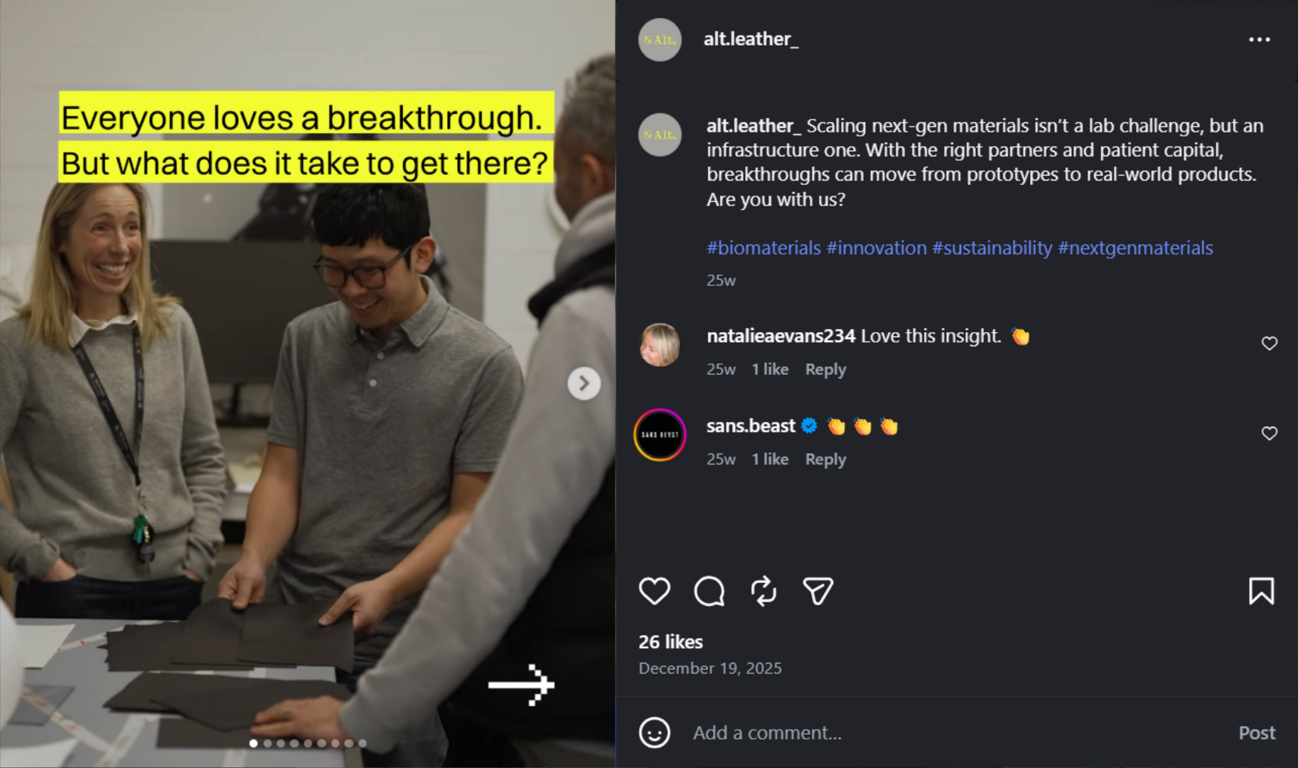Open the emoji picker smiley icon

click(x=654, y=732)
